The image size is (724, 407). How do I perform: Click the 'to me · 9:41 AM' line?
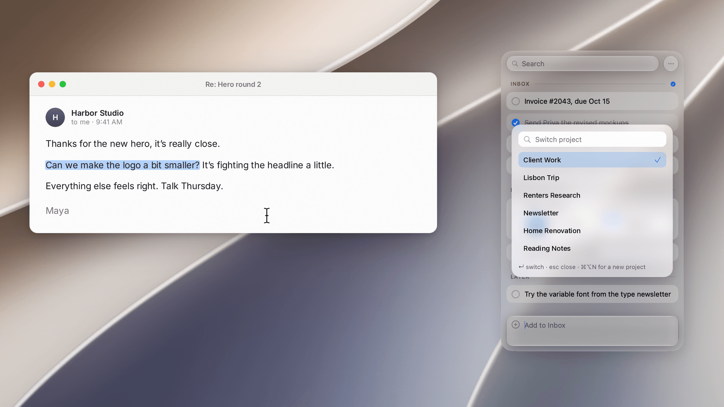97,122
